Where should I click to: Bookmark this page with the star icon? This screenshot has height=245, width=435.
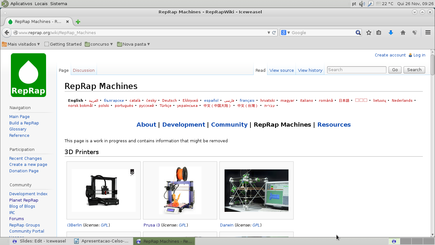pyautogui.click(x=369, y=33)
